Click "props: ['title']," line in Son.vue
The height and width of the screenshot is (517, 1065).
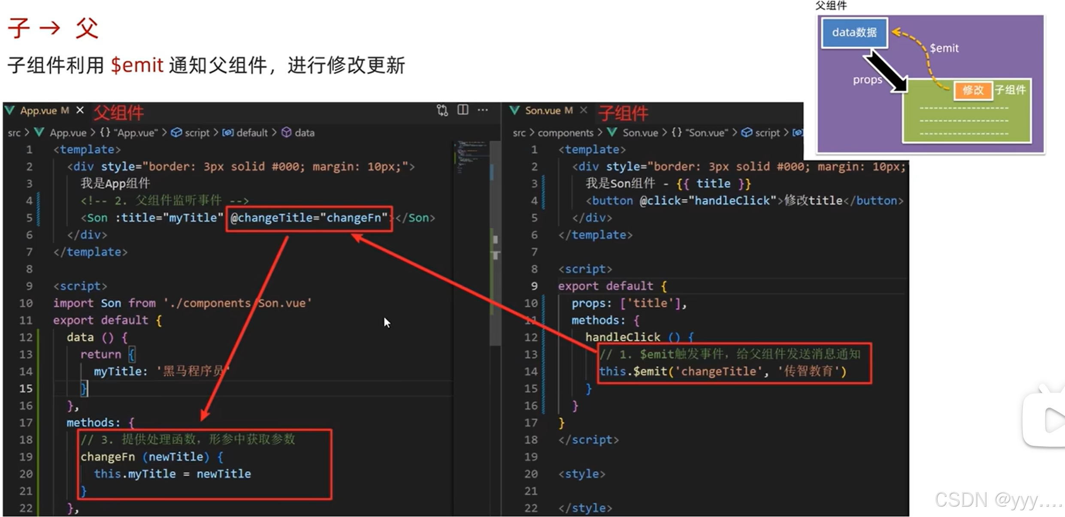[629, 303]
